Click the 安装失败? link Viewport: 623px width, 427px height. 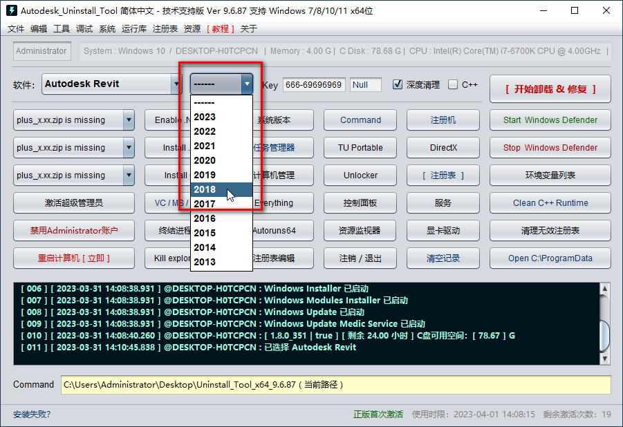click(32, 415)
